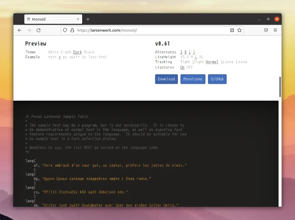295x220 pixels.
Task: Bookmark this page with the star icon
Action: point(239,30)
